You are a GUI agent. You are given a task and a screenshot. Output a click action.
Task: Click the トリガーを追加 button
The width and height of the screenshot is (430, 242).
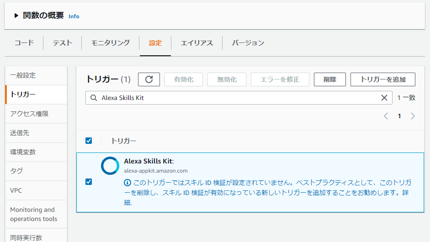click(x=383, y=79)
